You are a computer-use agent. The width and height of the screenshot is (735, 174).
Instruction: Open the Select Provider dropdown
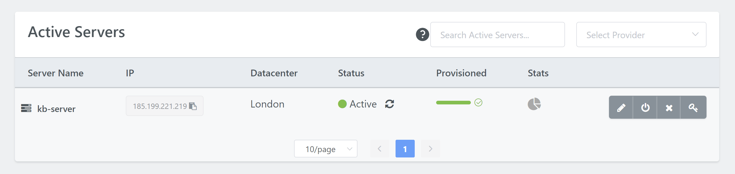tap(641, 35)
